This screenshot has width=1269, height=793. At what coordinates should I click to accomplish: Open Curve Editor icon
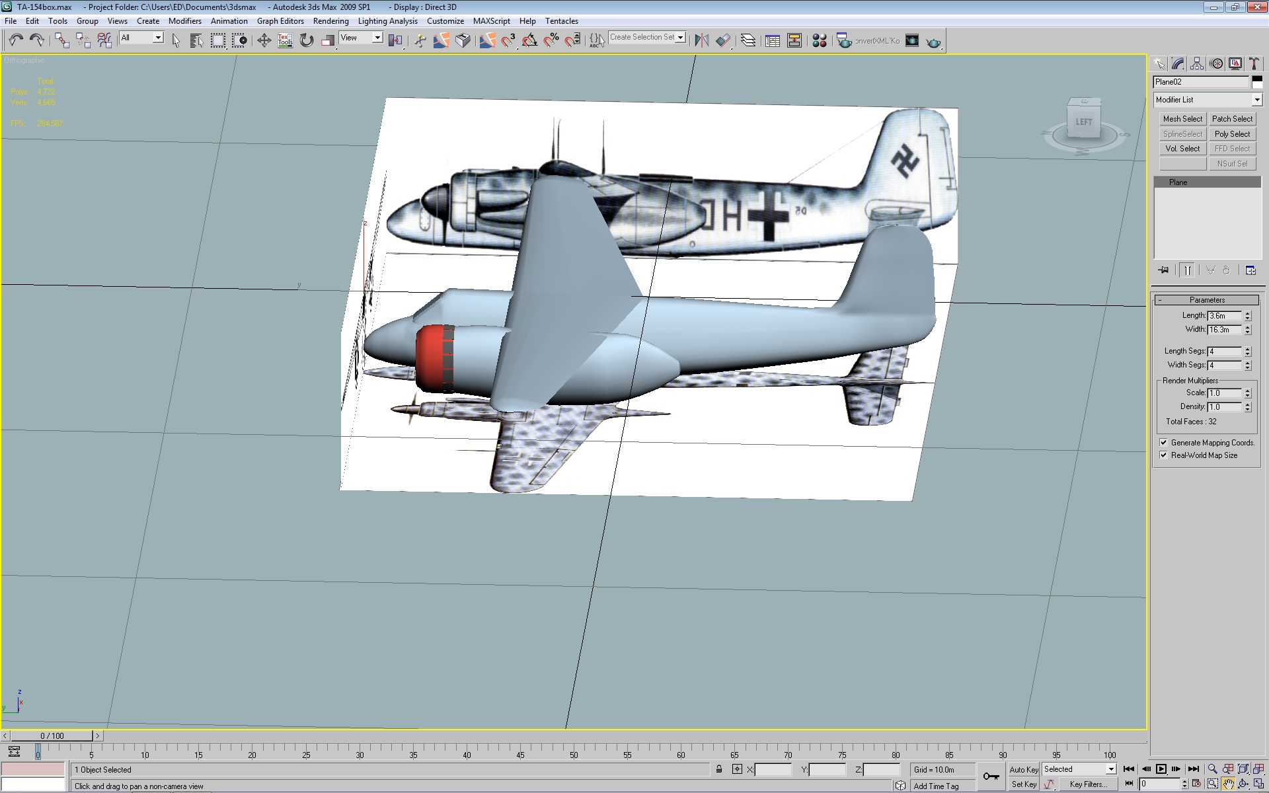[x=773, y=40]
